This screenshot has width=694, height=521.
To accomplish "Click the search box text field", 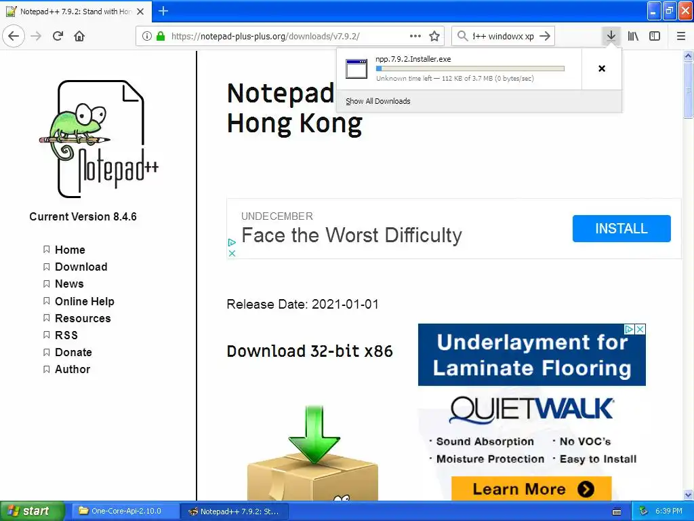I will (x=503, y=36).
